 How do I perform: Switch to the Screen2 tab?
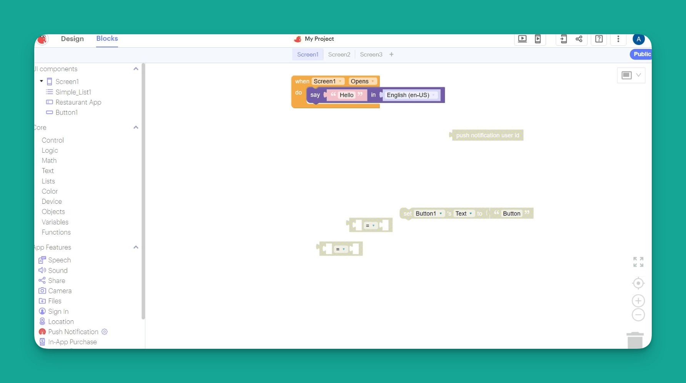pos(339,54)
